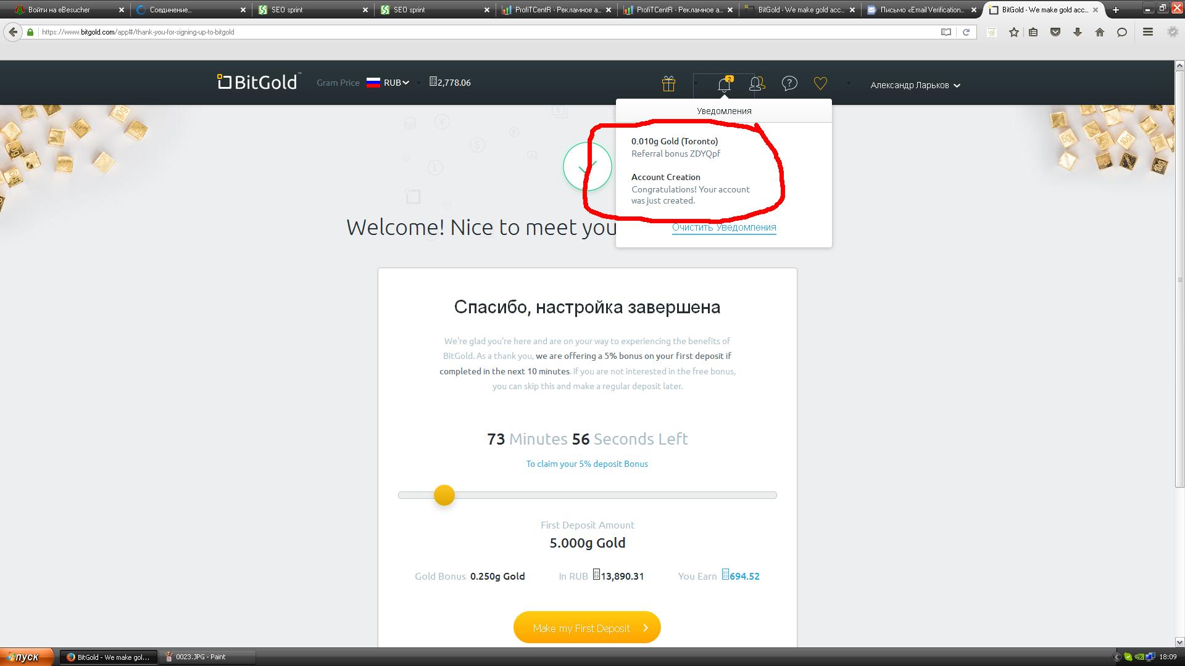Go to Firefox home page
The width and height of the screenshot is (1185, 666).
(x=1100, y=32)
